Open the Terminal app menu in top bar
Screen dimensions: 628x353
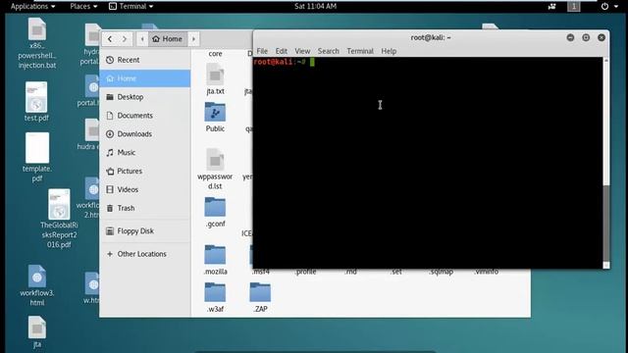pos(131,7)
